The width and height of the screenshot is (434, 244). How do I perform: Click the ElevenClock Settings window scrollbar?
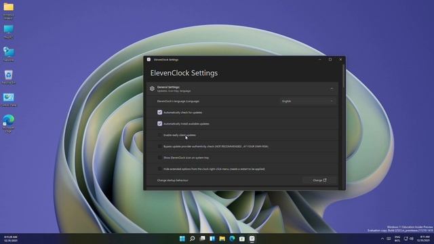tap(344, 76)
